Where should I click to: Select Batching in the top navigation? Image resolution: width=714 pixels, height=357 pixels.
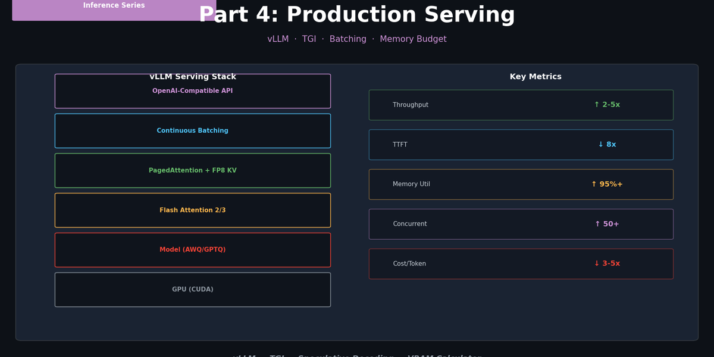click(x=348, y=39)
